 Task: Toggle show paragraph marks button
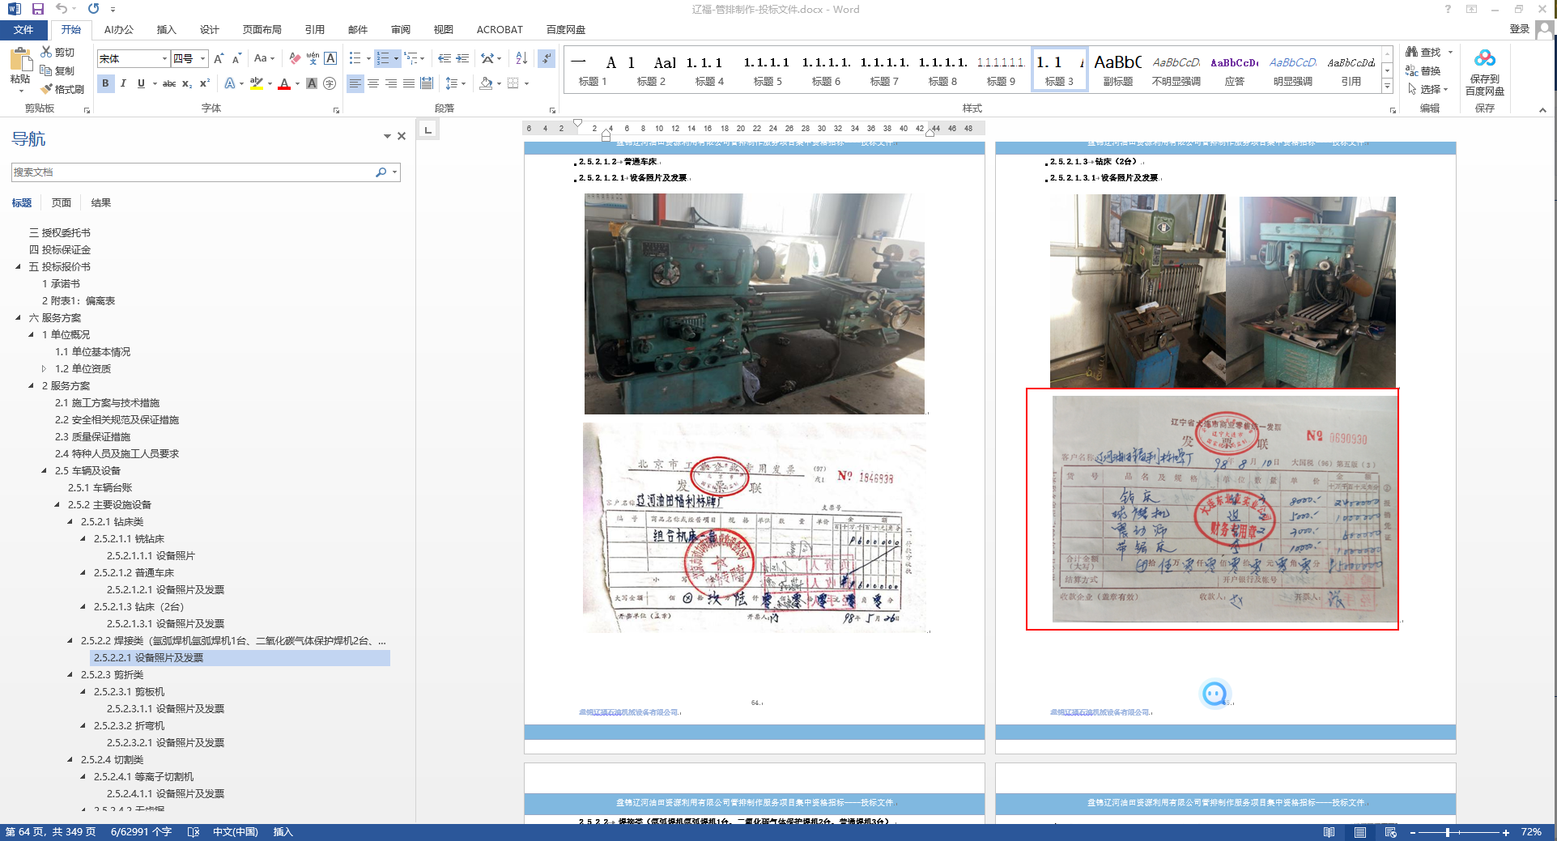[x=547, y=58]
